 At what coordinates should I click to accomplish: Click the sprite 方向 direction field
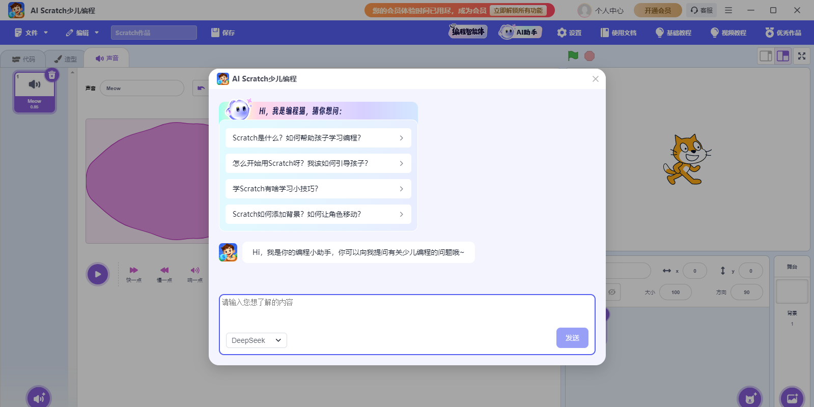pyautogui.click(x=747, y=292)
